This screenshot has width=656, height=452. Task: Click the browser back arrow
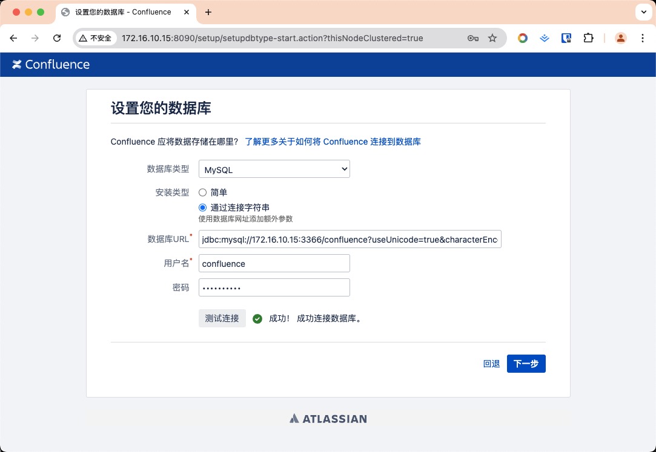(14, 38)
